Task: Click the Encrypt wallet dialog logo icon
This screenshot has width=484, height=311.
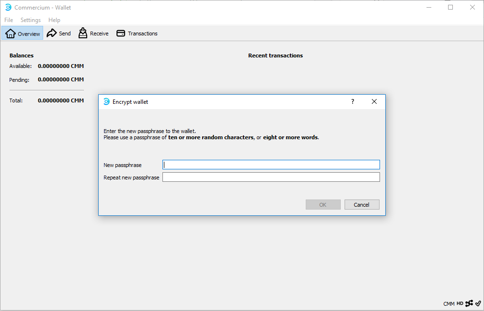Action: (106, 102)
